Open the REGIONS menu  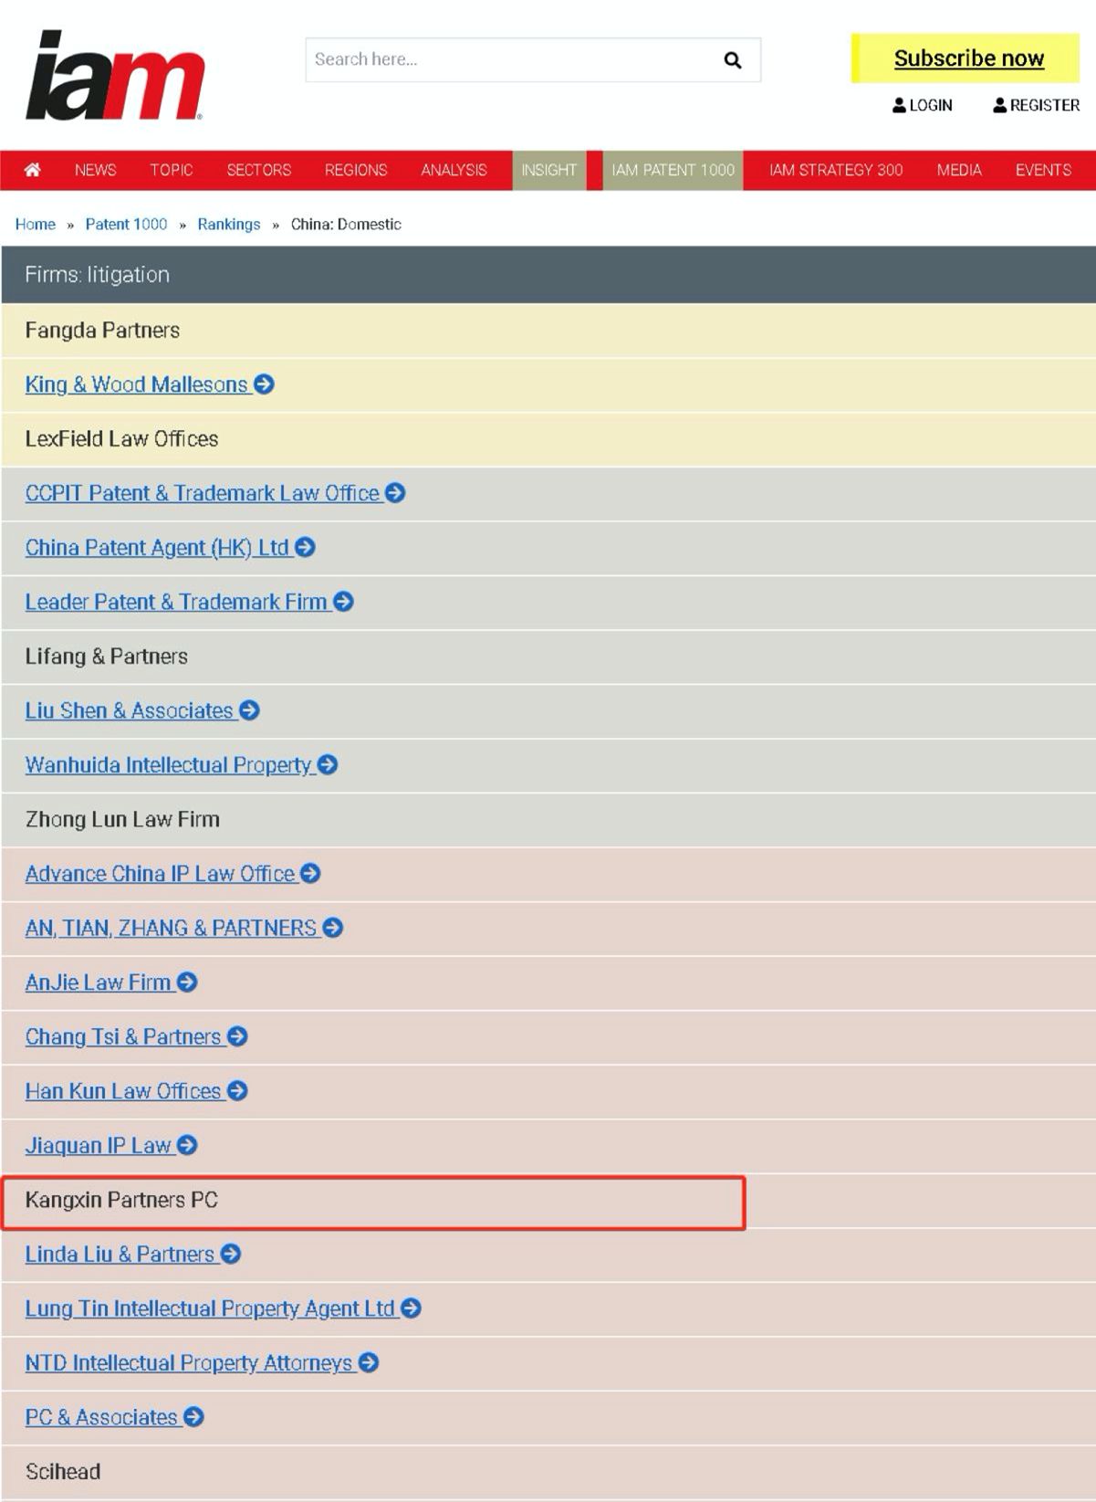click(356, 170)
